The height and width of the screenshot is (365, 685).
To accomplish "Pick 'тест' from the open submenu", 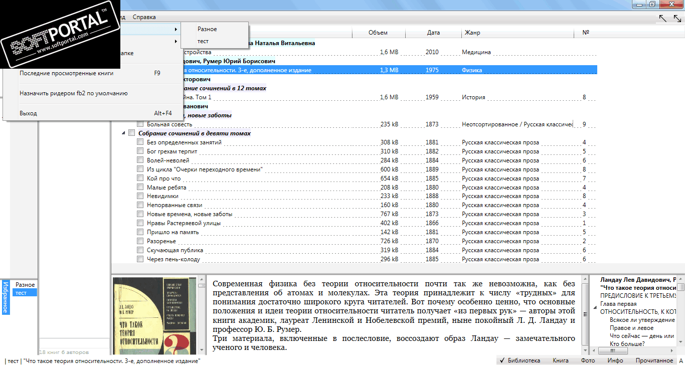I will (x=215, y=41).
